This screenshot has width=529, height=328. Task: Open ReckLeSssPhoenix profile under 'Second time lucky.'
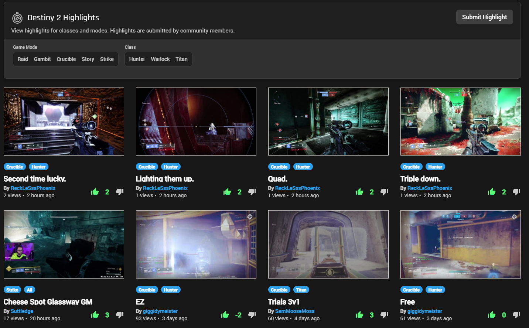[33, 188]
